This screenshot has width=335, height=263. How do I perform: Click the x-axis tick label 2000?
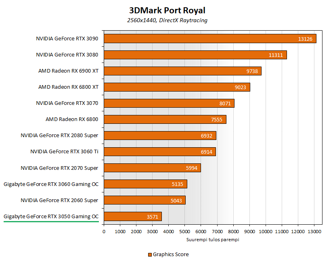coord(136,232)
